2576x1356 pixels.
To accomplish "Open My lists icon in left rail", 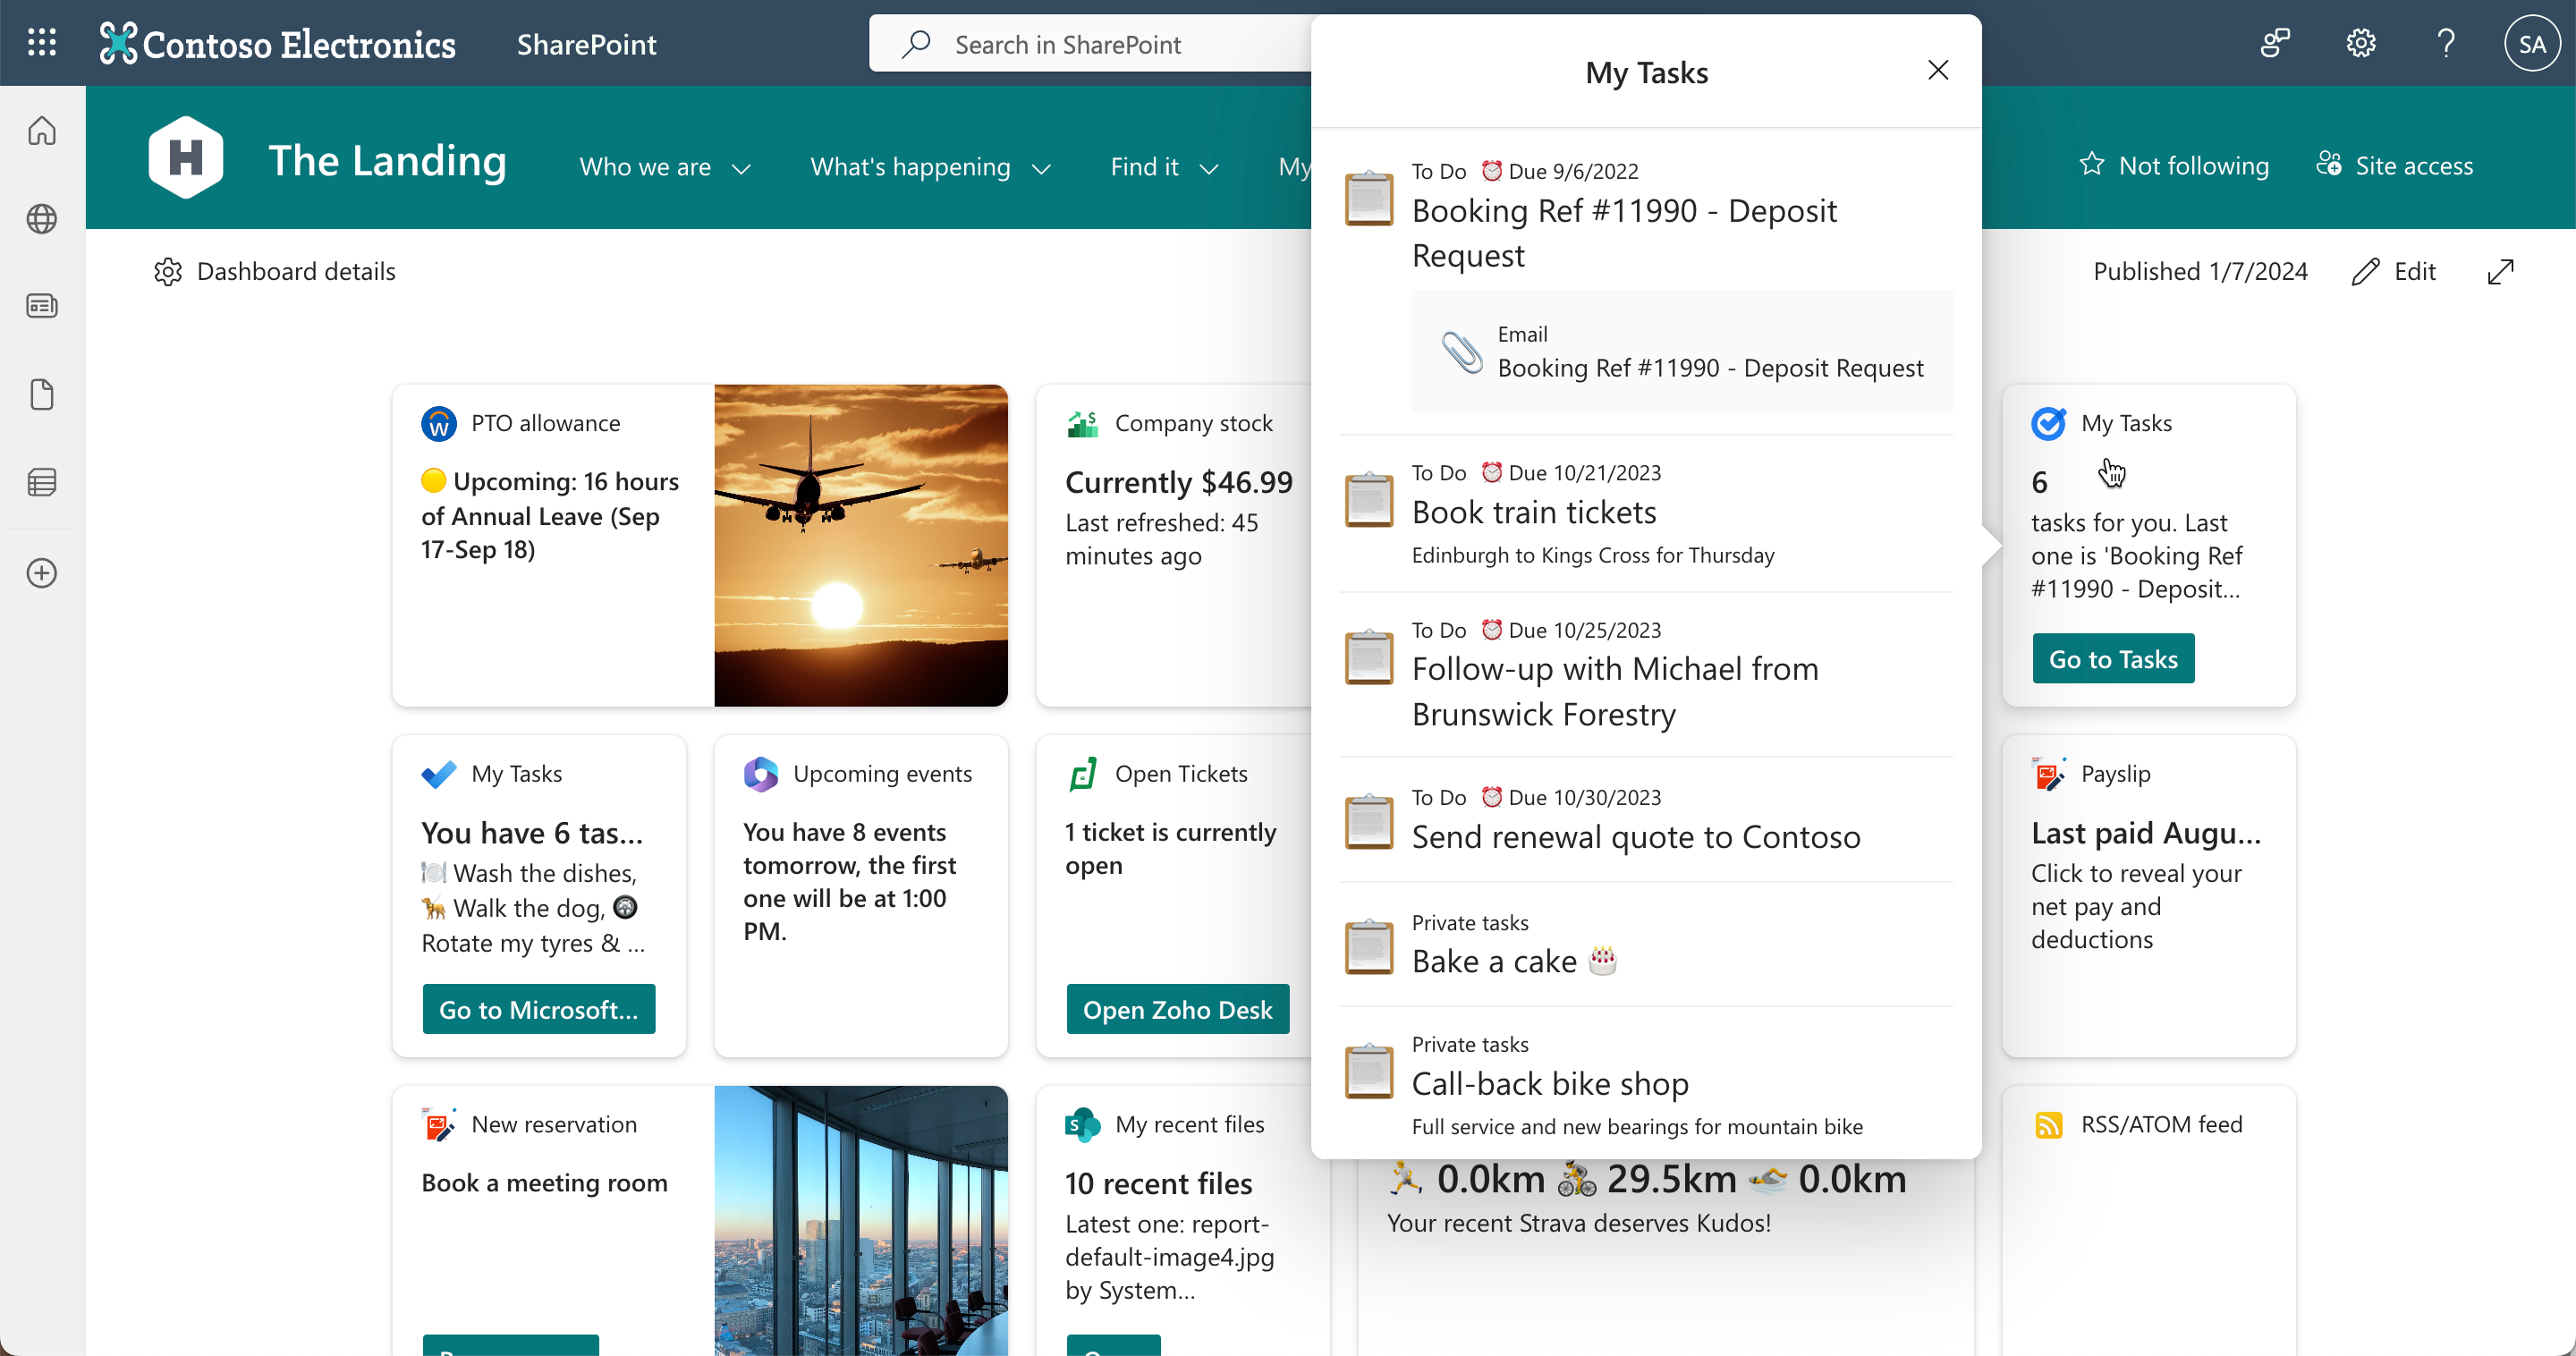I will 42,482.
